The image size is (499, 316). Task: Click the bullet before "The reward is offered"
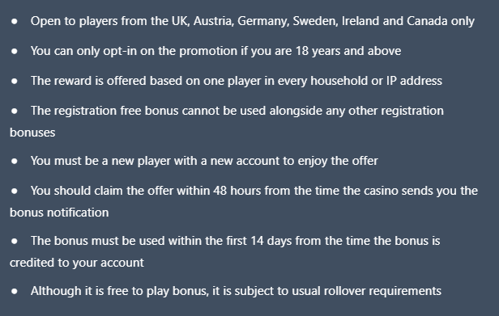15,82
